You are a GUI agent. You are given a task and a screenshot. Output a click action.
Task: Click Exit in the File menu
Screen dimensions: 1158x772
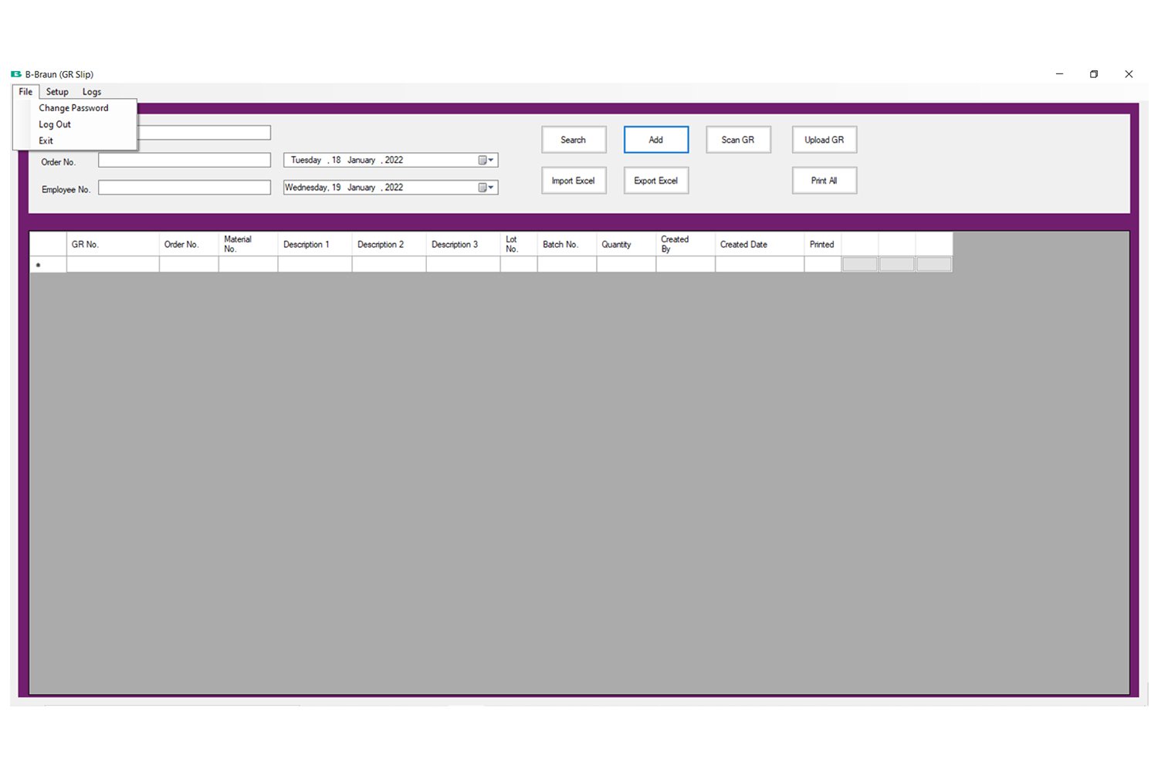coord(46,141)
